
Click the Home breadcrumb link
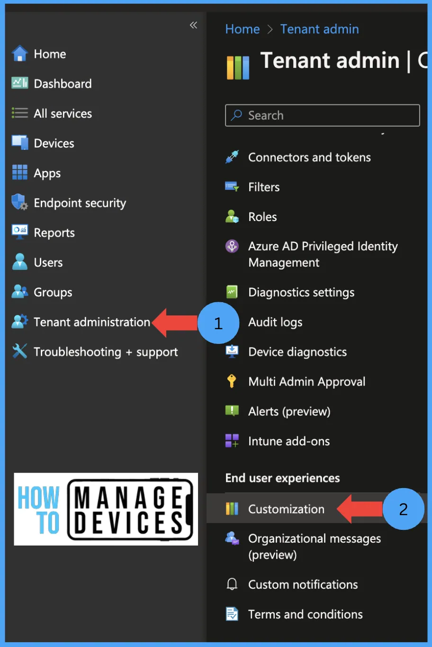243,29
